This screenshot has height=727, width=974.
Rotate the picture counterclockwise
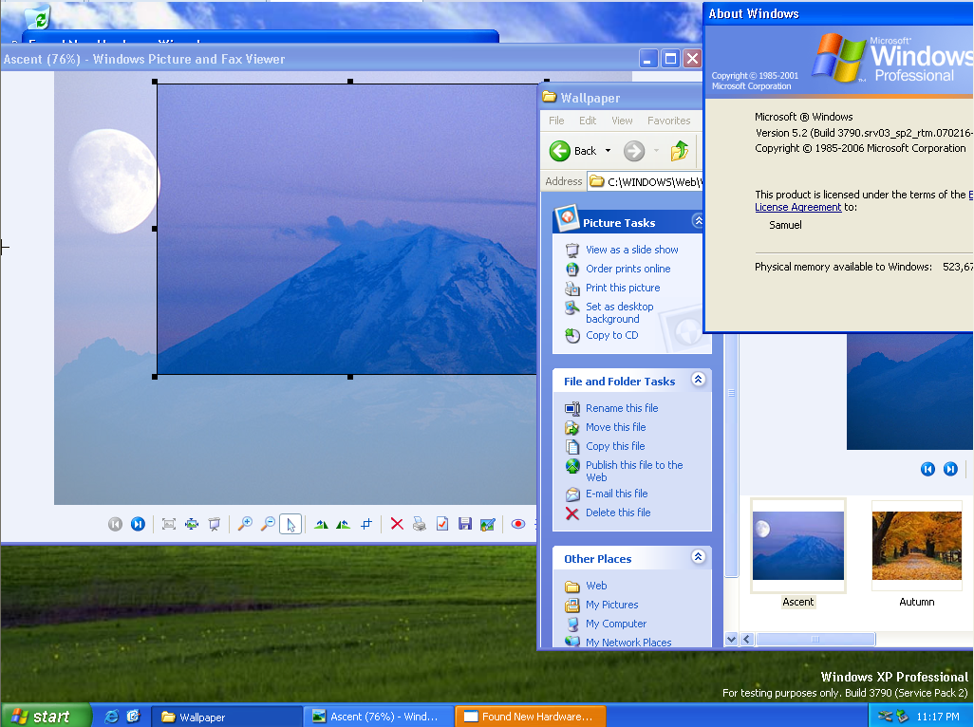click(343, 524)
